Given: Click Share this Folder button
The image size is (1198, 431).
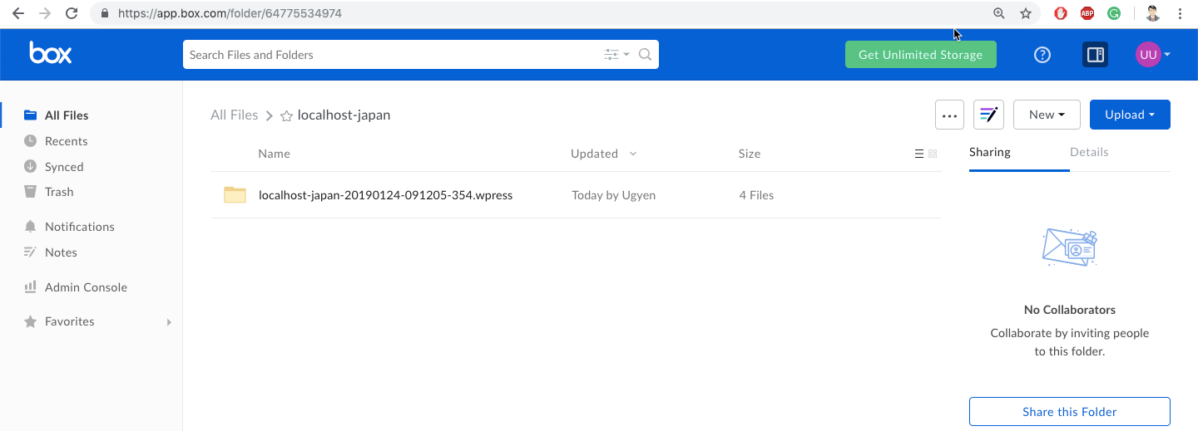Looking at the screenshot, I should point(1069,412).
